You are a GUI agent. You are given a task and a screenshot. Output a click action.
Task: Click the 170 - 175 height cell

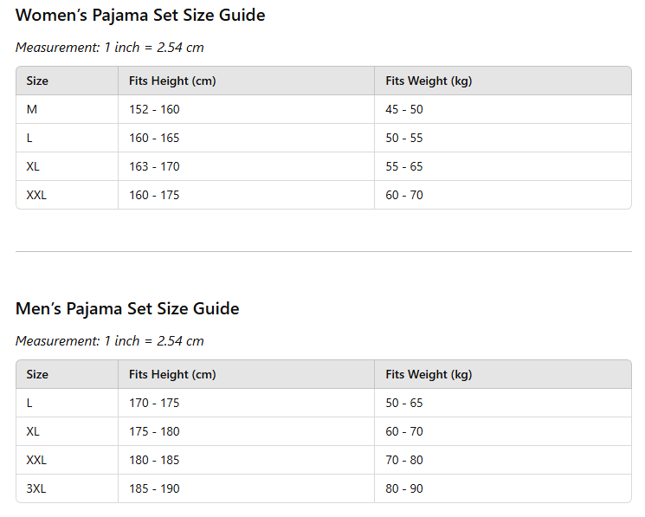click(154, 404)
